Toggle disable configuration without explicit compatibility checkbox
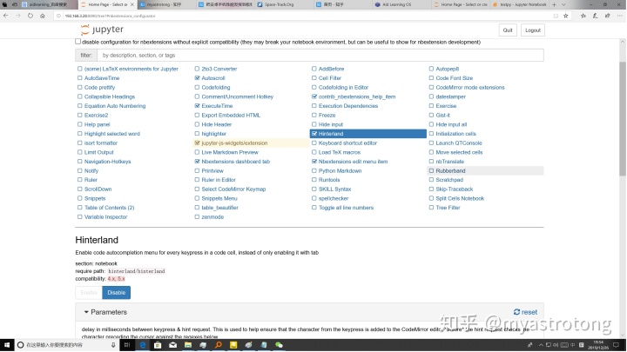 point(78,42)
